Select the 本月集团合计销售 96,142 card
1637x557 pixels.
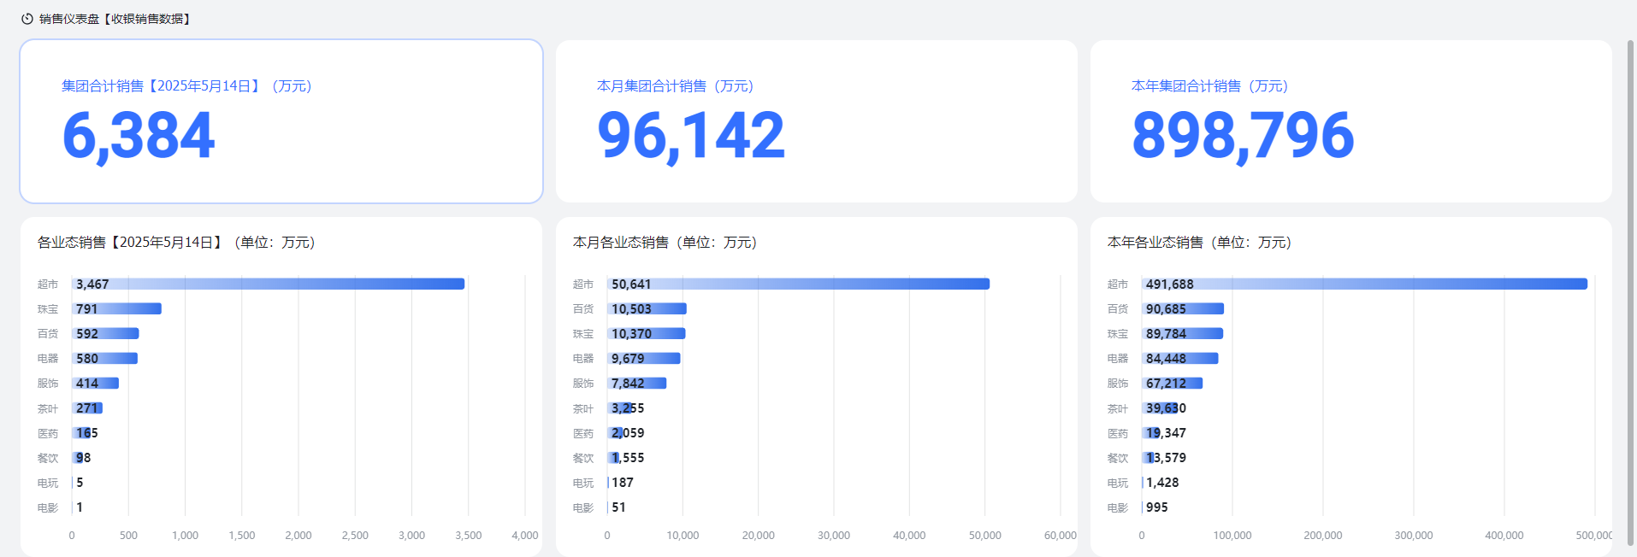pyautogui.click(x=816, y=121)
